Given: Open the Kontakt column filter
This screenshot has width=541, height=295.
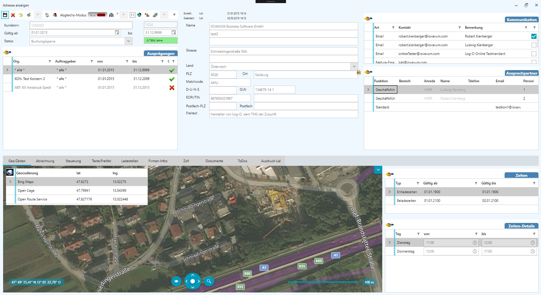Looking at the screenshot, I should [x=459, y=28].
